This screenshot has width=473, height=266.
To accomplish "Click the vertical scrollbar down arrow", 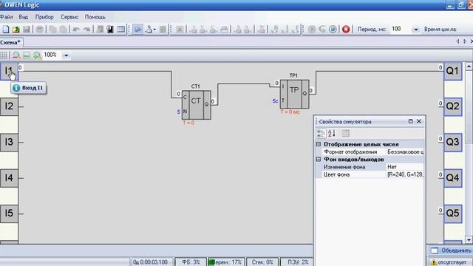I will (x=469, y=239).
